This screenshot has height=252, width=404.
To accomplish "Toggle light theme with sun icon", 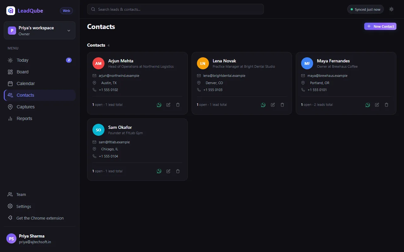I will coord(391,9).
